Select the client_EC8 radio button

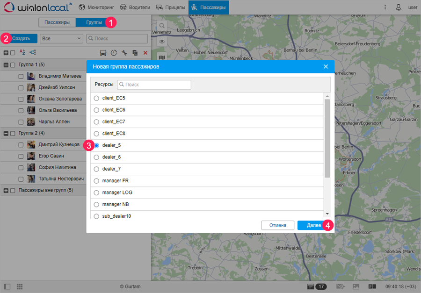96,134
